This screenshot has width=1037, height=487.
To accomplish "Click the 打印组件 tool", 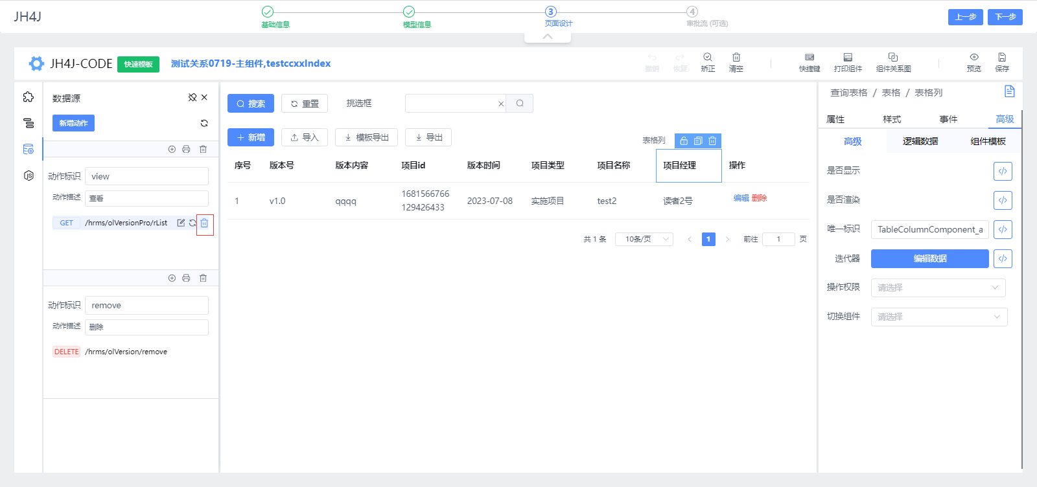I will (848, 62).
